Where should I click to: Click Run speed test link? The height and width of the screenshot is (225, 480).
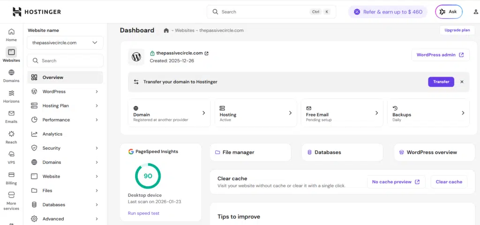(x=143, y=213)
